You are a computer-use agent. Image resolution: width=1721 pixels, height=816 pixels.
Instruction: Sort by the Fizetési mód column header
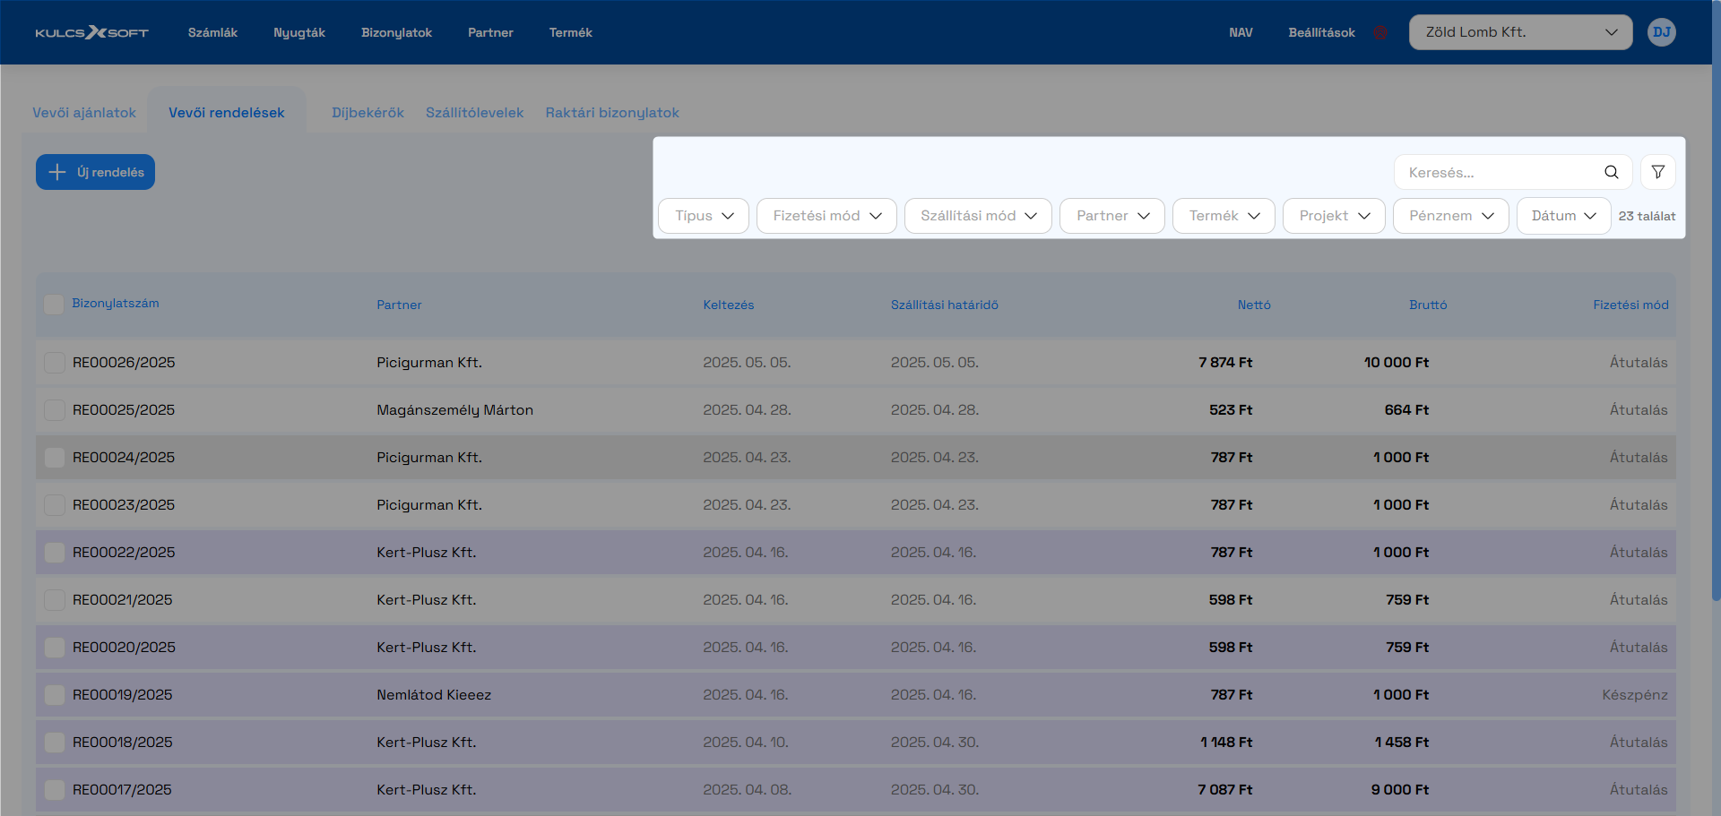point(1630,305)
